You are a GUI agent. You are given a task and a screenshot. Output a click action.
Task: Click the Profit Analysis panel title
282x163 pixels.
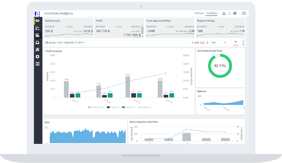54,51
